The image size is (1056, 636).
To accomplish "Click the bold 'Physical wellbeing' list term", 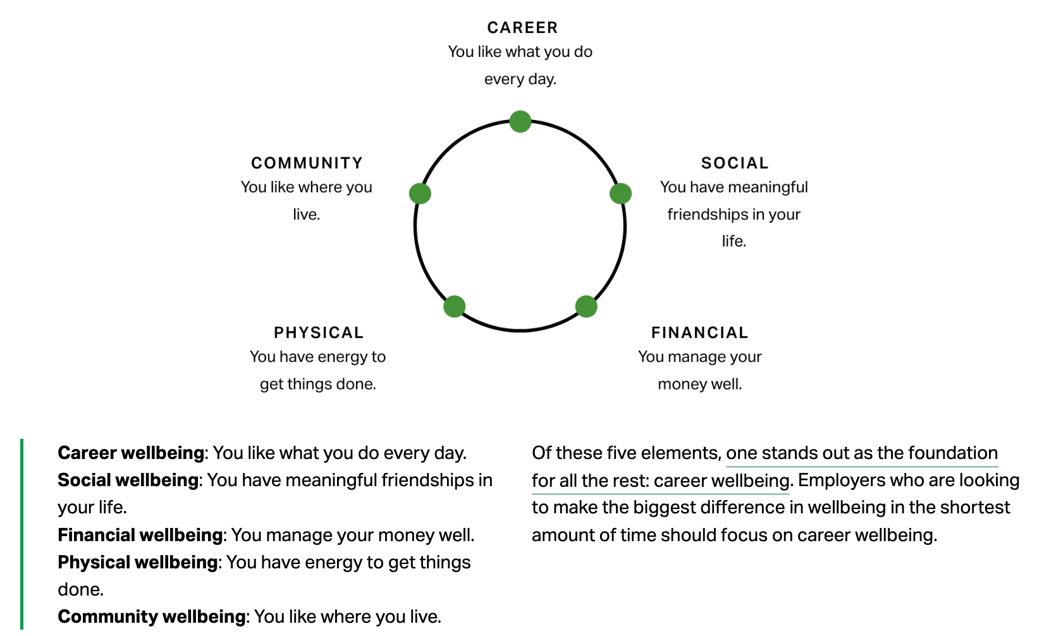I will point(138,563).
